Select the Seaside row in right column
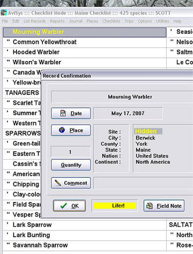Image resolution: width=193 pixels, height=254 pixels. (180, 32)
